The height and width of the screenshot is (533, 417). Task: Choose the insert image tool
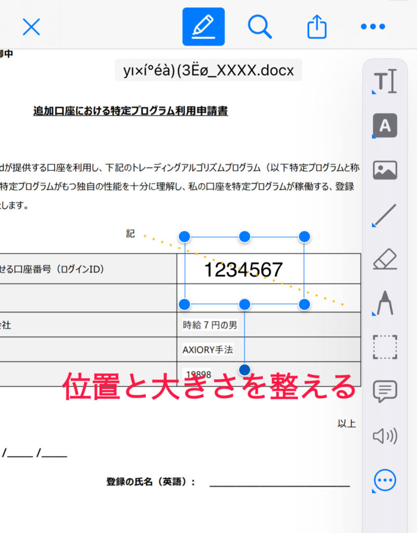pos(385,170)
